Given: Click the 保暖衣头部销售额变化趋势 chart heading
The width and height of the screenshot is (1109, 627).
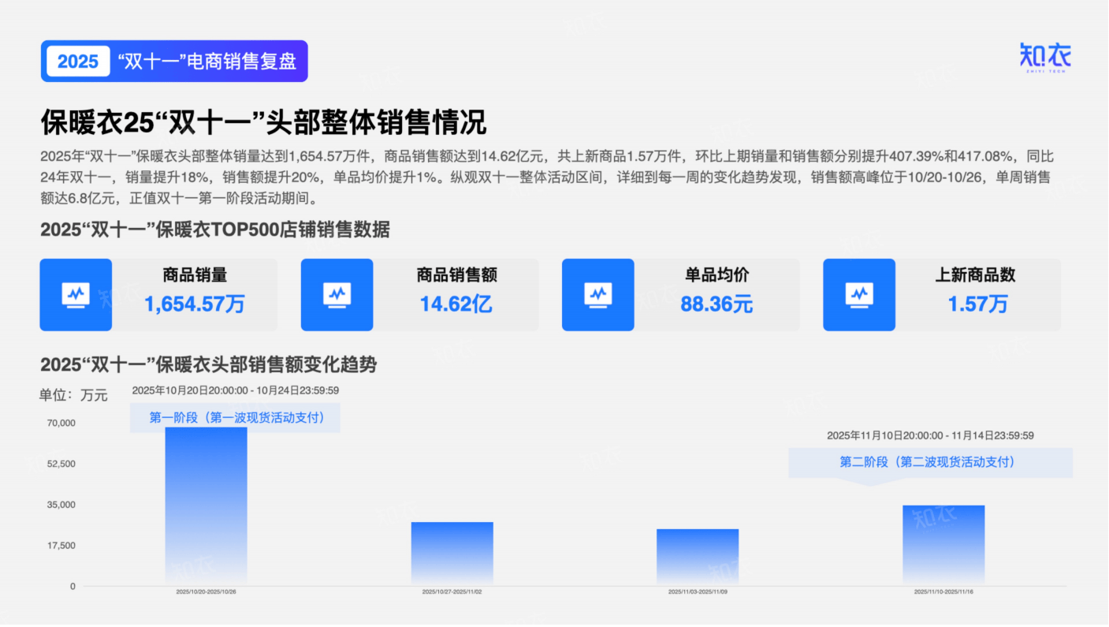Looking at the screenshot, I should coord(208,364).
